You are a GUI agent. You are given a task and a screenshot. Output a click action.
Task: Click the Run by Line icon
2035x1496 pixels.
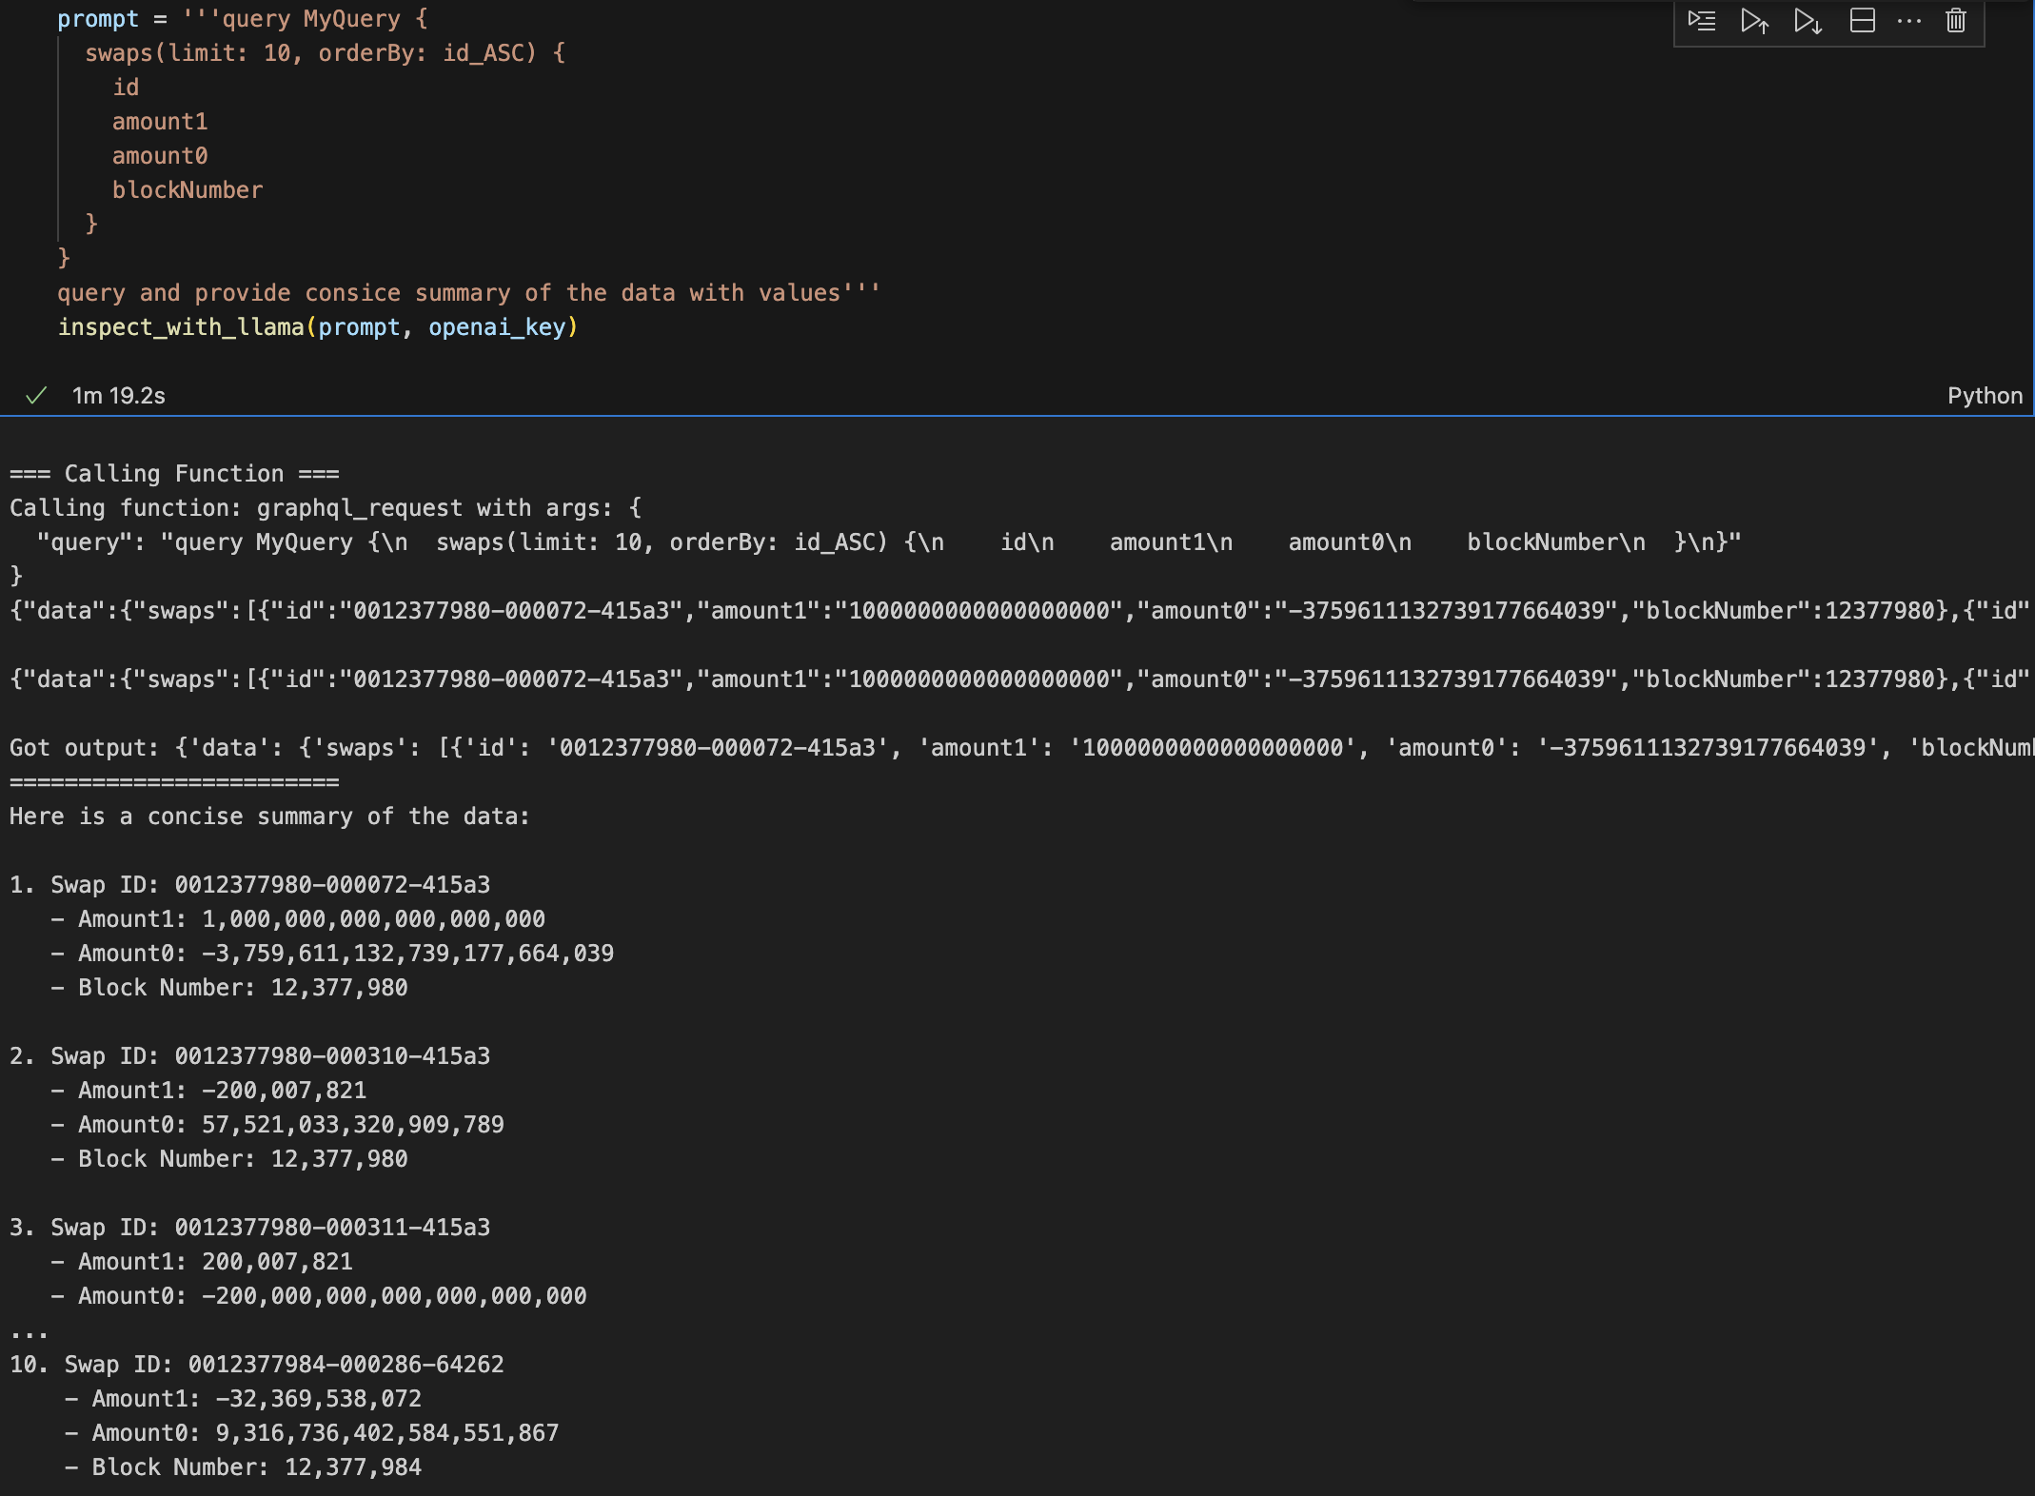(1701, 21)
